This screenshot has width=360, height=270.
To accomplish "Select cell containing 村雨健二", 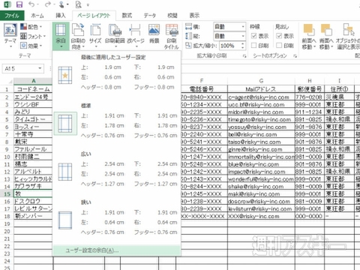I will [x=33, y=157].
